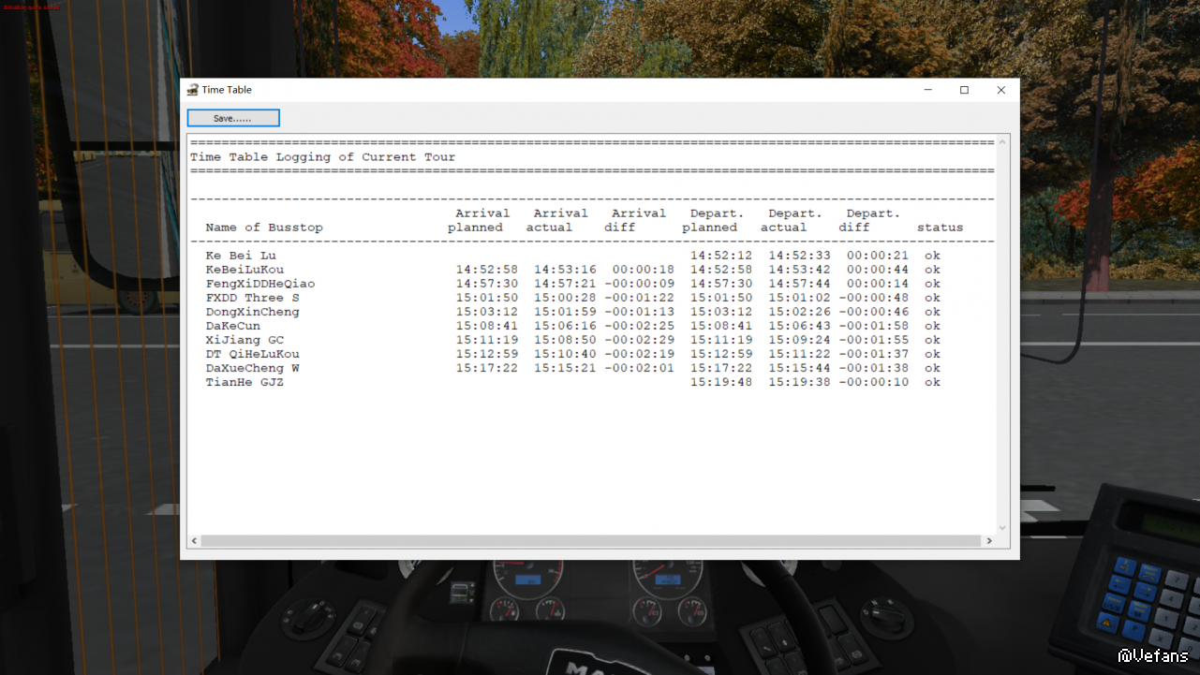Click the departure diff value '-00:00:46'
This screenshot has width=1200, height=675.
(874, 312)
